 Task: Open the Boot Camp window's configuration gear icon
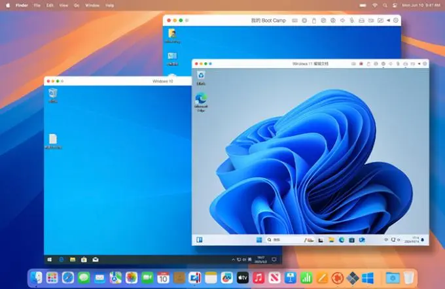tap(396, 20)
